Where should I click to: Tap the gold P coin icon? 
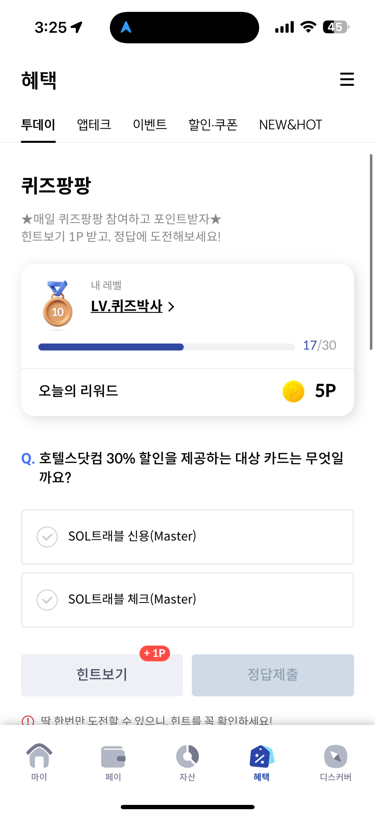[293, 391]
